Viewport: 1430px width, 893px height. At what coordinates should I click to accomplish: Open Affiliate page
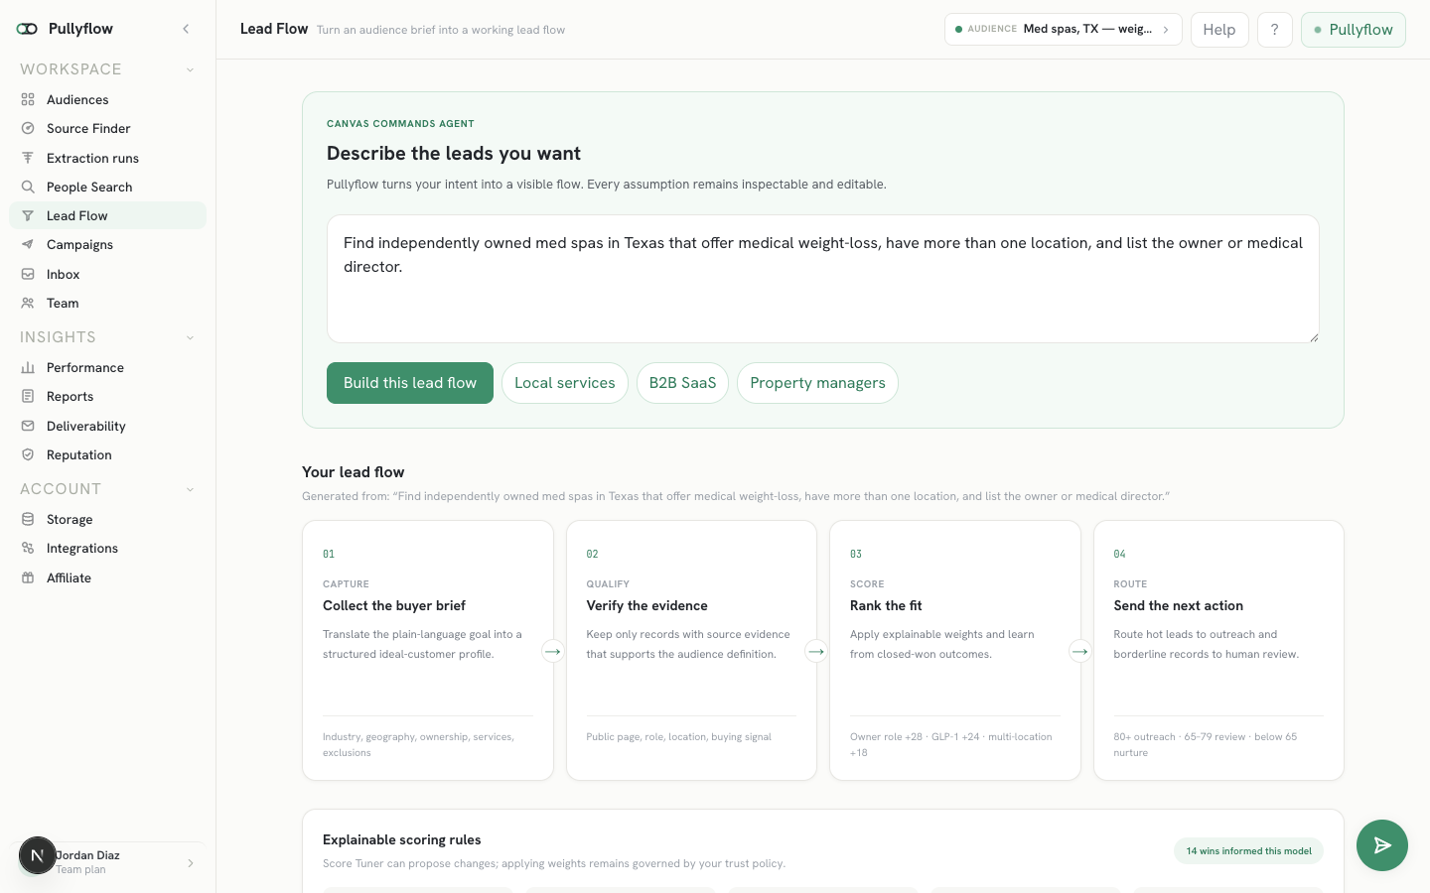[107, 577]
